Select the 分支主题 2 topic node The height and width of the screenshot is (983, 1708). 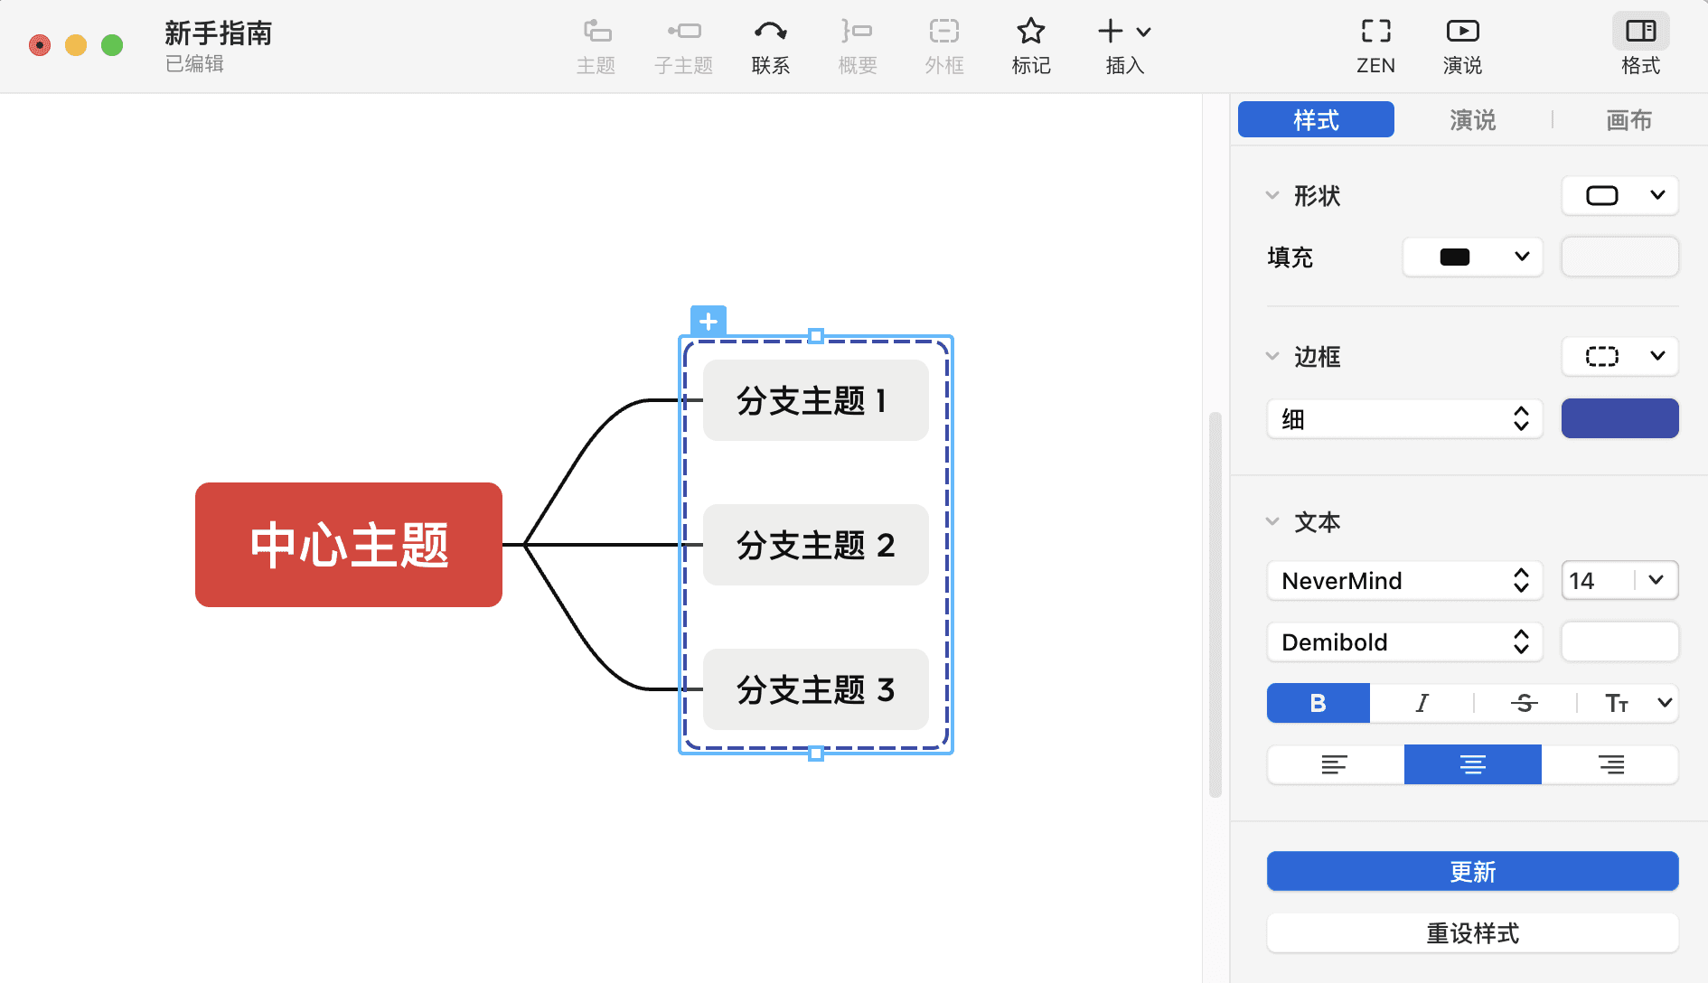tap(814, 545)
